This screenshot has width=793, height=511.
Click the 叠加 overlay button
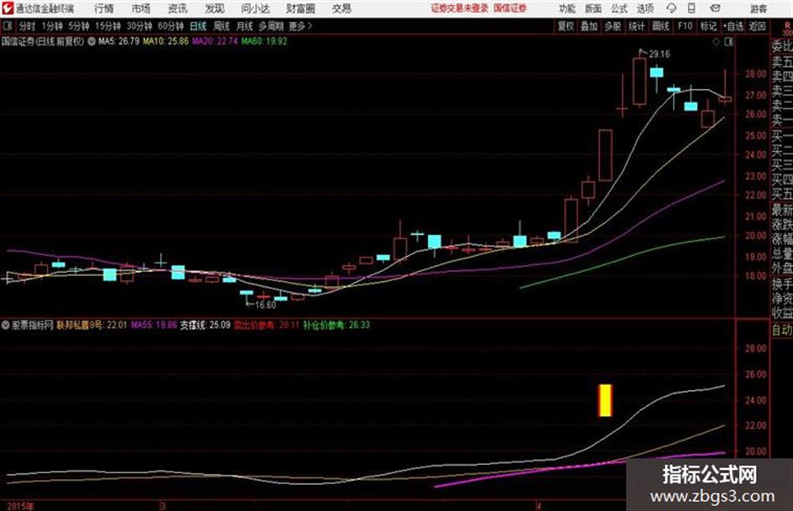[589, 26]
